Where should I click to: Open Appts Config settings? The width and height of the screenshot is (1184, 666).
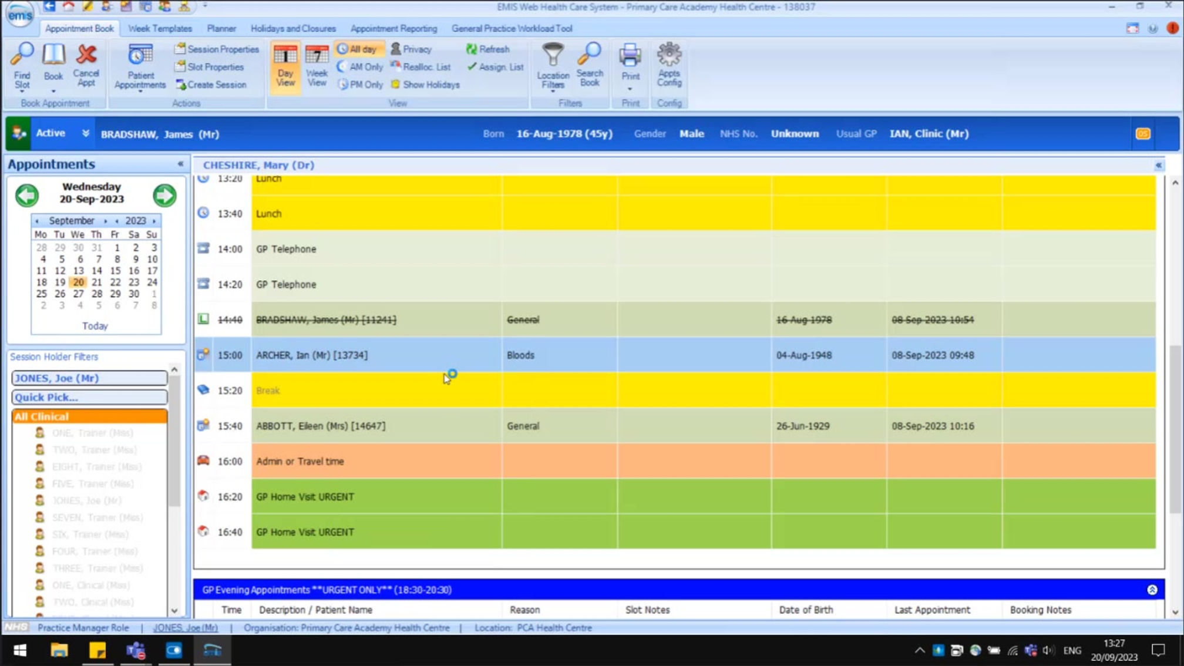pos(669,65)
